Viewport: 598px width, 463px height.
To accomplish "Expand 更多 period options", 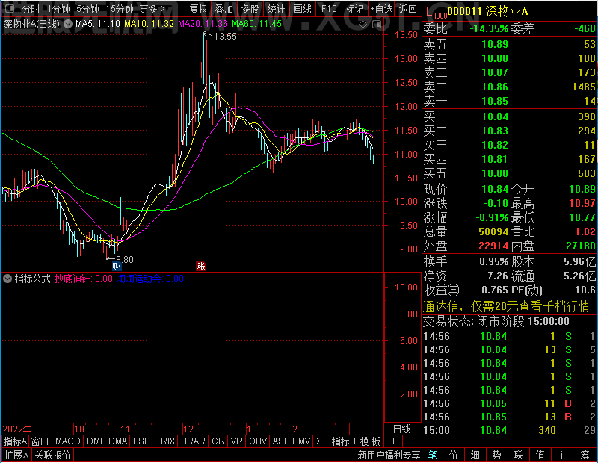I will (x=152, y=9).
